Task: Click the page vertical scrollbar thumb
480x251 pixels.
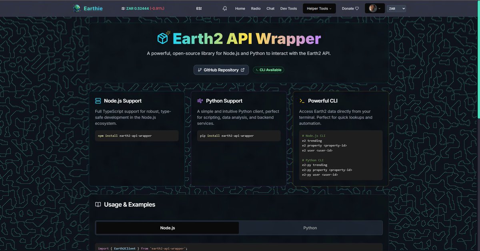Action: click(478, 60)
